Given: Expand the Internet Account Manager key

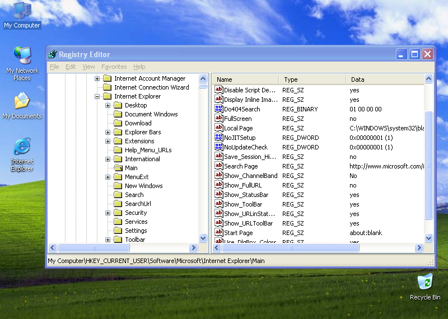Looking at the screenshot, I should click(x=97, y=78).
